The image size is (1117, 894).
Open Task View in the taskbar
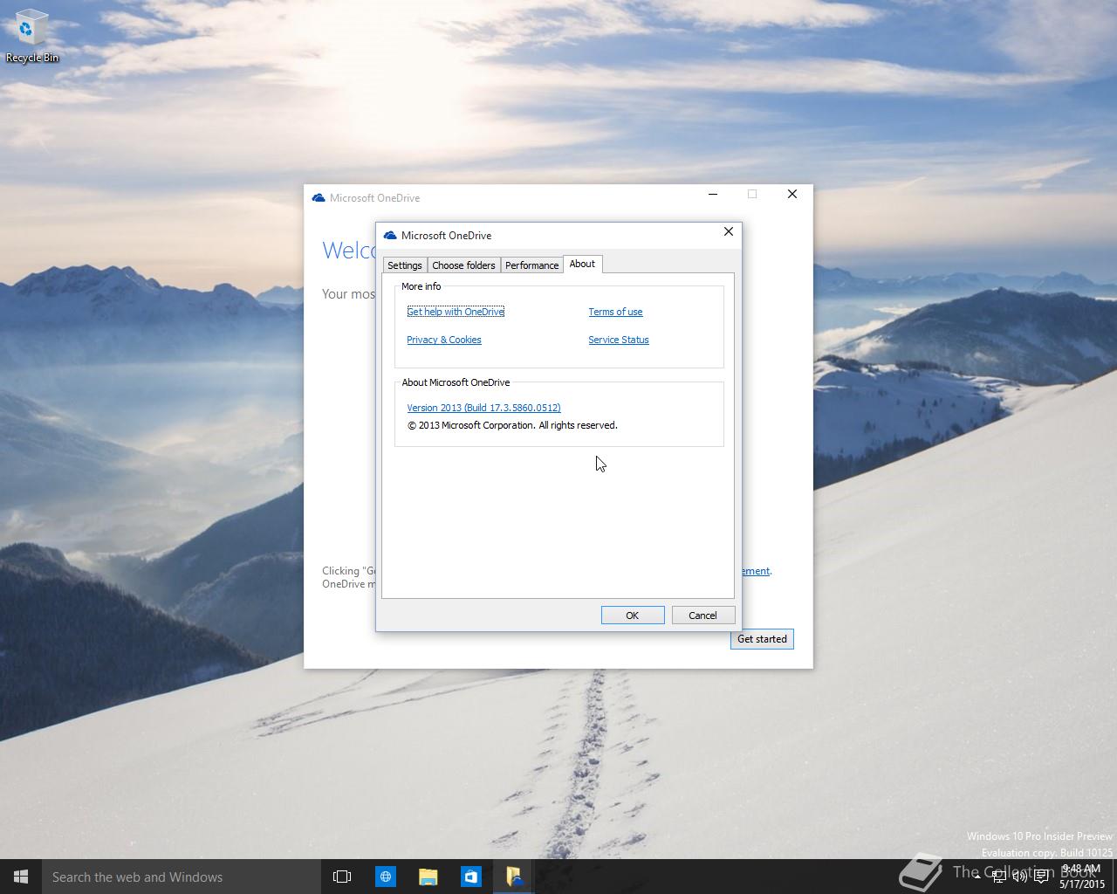pyautogui.click(x=342, y=877)
